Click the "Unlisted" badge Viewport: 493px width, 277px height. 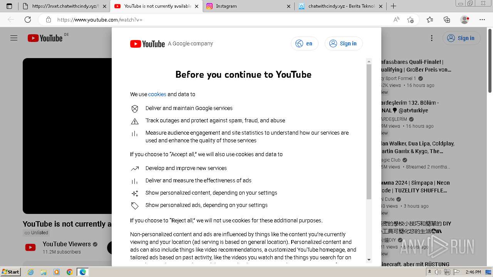[36, 233]
